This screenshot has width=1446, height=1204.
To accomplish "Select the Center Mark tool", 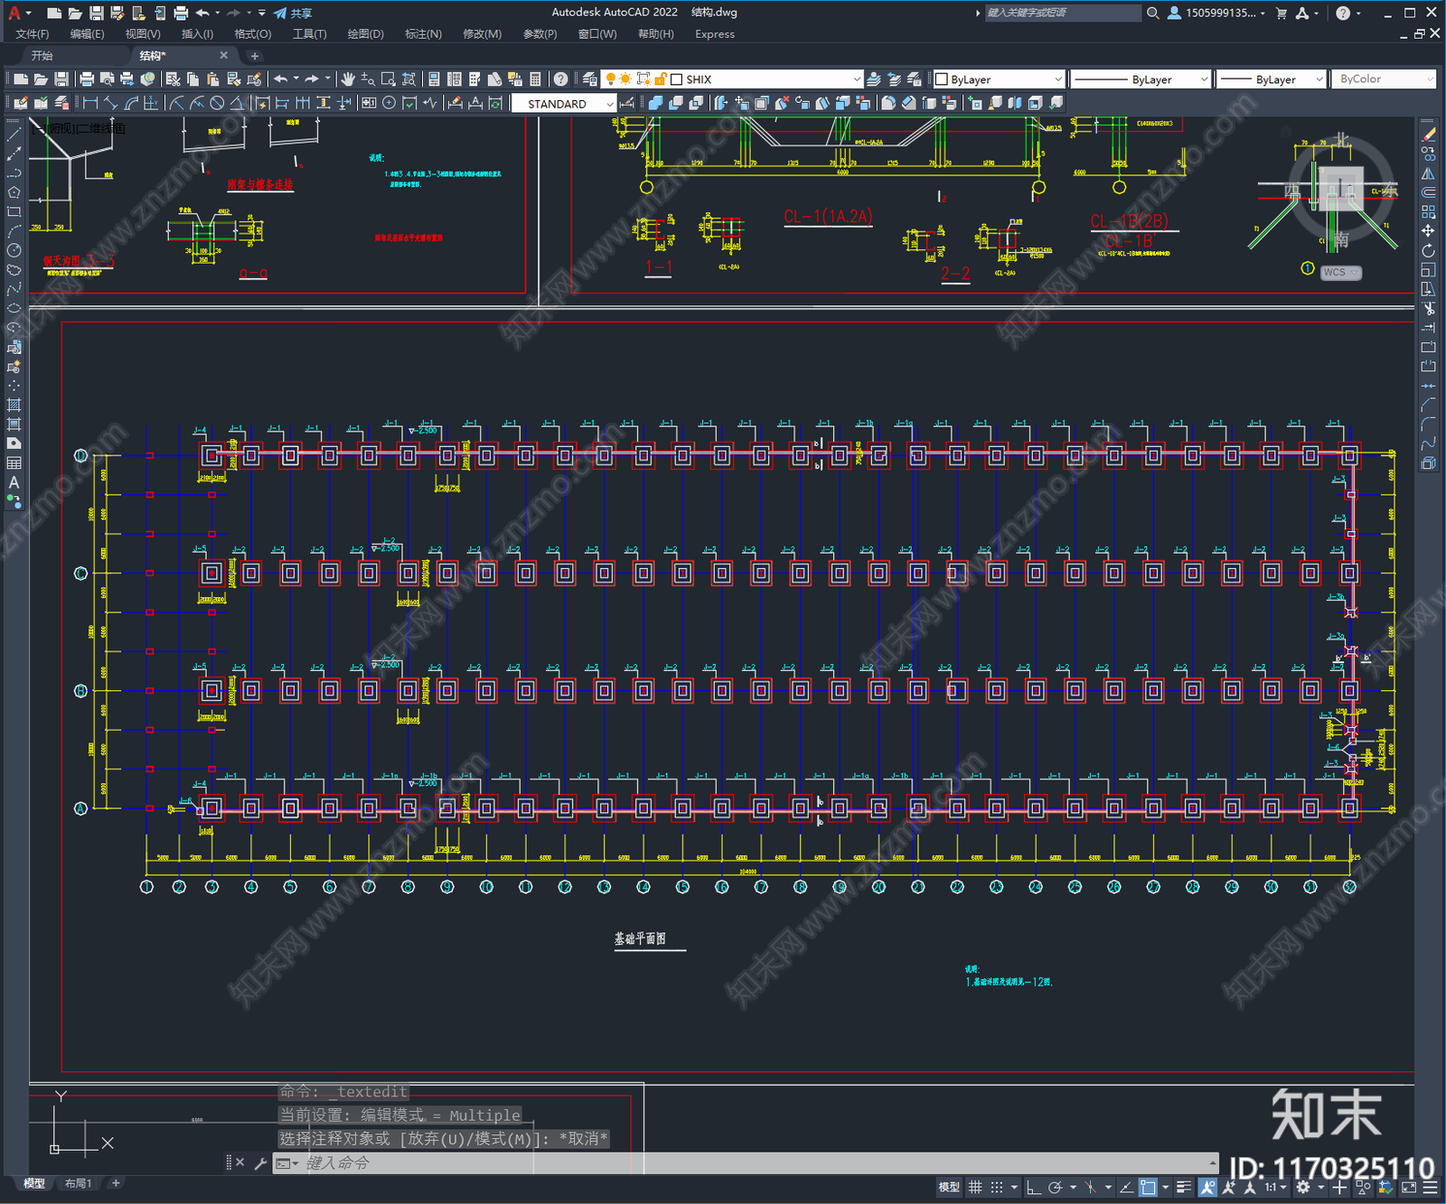I will (x=389, y=103).
